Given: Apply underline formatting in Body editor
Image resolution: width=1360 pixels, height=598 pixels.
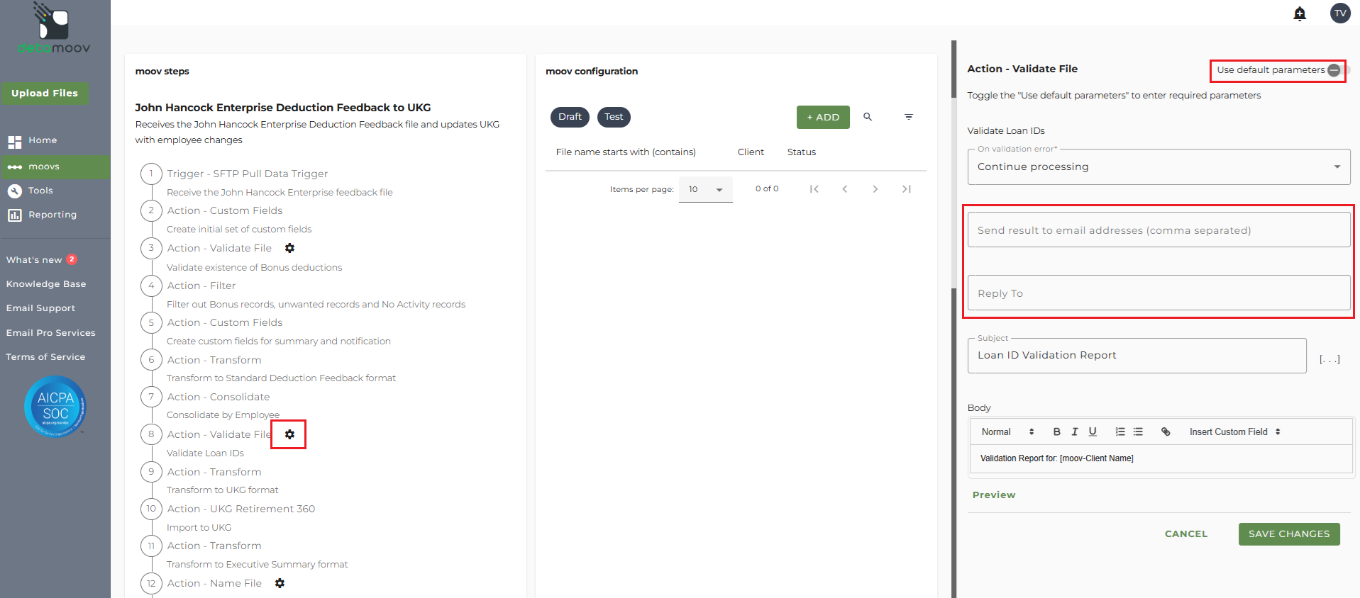Looking at the screenshot, I should click(1093, 431).
